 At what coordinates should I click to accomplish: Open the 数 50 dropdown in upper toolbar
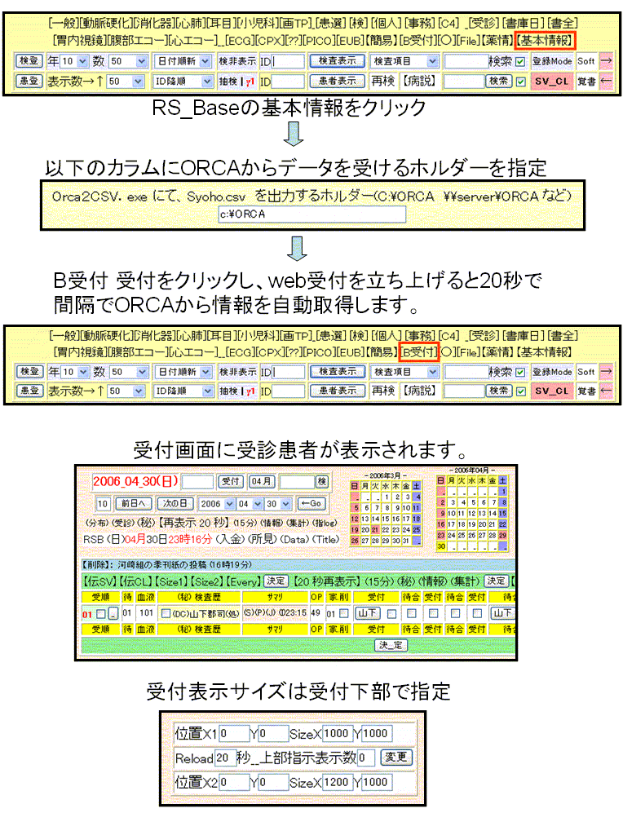(129, 60)
